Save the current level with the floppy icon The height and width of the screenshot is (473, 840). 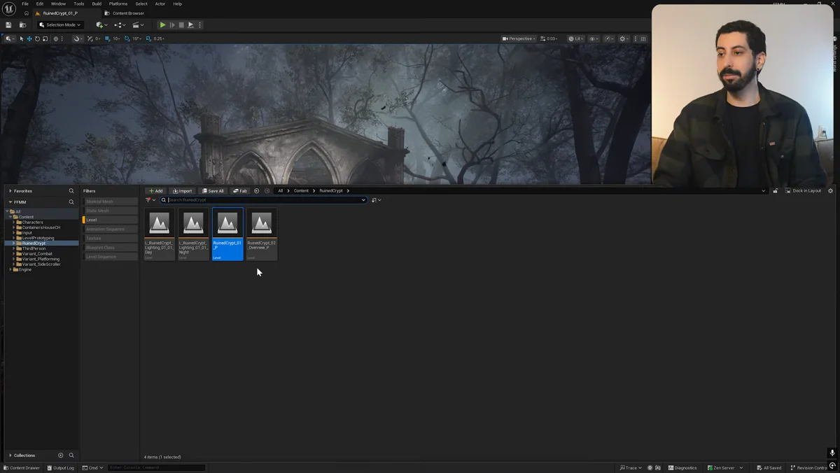[x=8, y=25]
